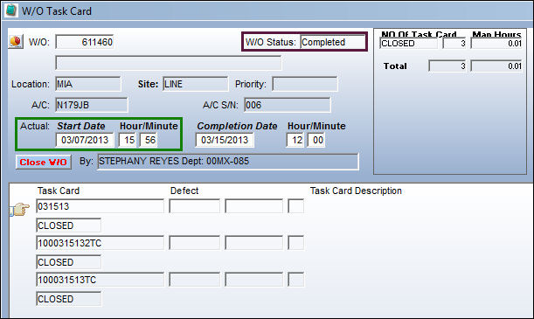This screenshot has width=534, height=319.
Task: Click the Location field containing MIA
Action: coord(88,84)
